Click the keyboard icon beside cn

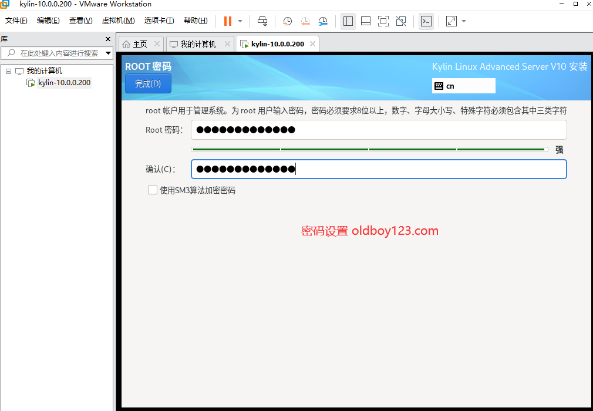point(439,86)
